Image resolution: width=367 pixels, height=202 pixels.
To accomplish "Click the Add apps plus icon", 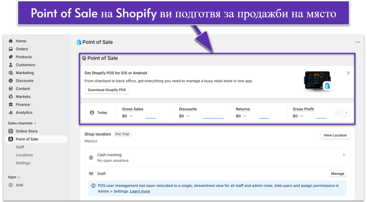I will point(10,185).
